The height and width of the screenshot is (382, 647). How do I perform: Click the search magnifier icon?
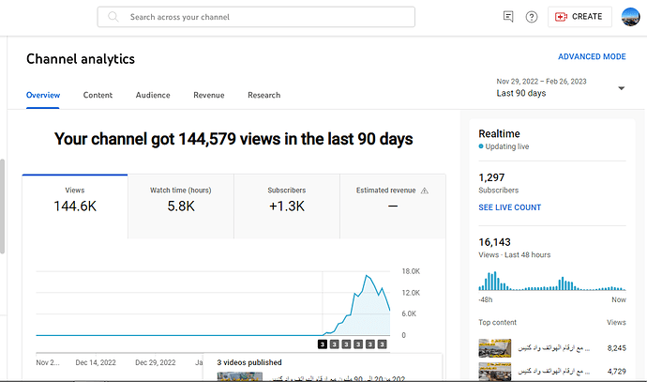[113, 17]
